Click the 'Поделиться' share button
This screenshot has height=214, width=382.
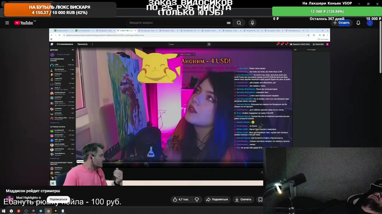point(217,199)
